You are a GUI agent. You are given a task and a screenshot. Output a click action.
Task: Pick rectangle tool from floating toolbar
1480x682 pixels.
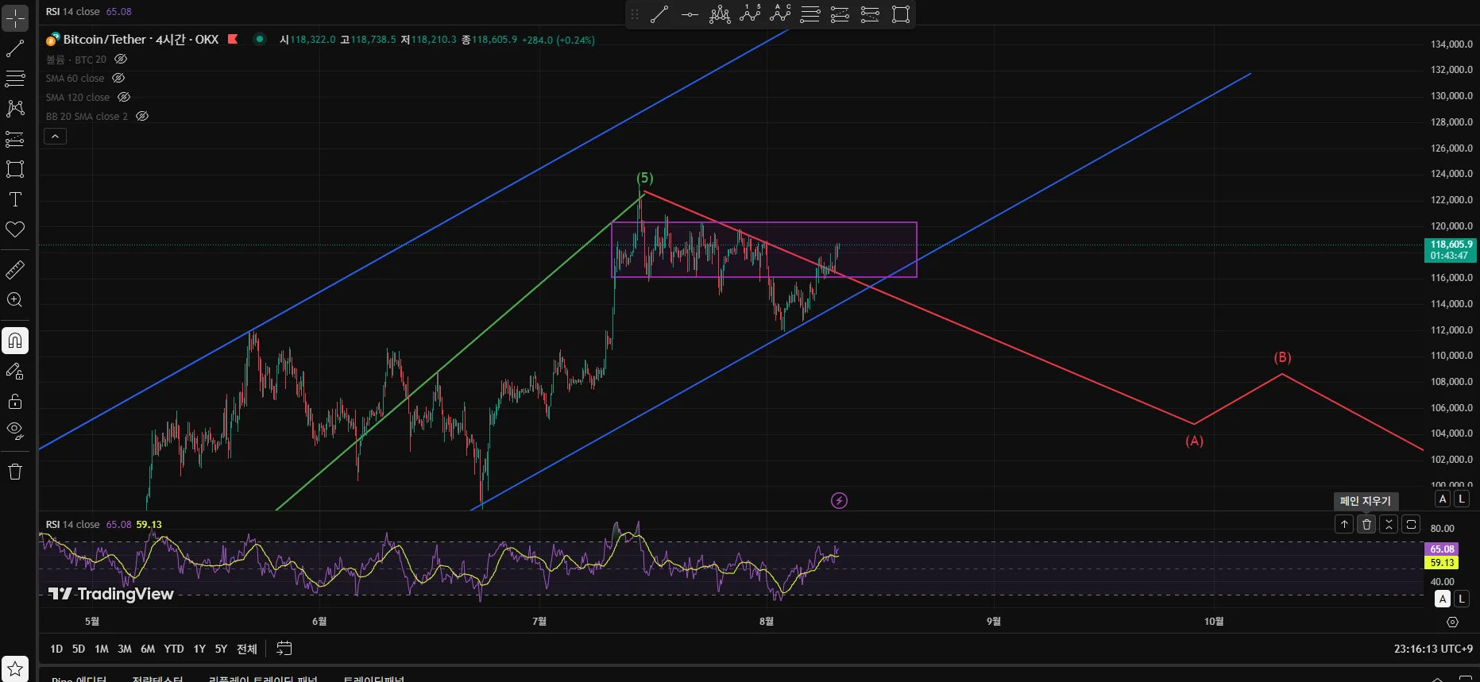901,14
